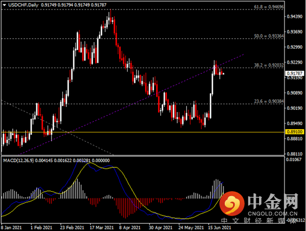Select the 61.8 = 0.94696 Fibonacci label

coord(269,7)
